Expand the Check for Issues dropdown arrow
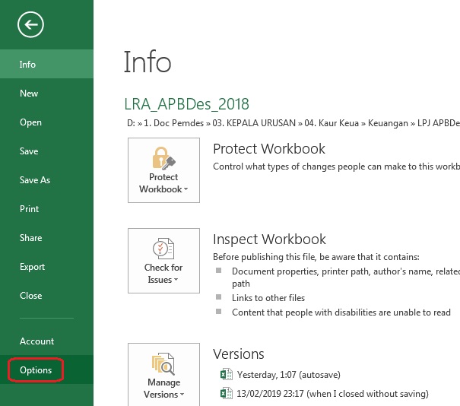Viewport: 460px width, 406px height. [x=176, y=280]
